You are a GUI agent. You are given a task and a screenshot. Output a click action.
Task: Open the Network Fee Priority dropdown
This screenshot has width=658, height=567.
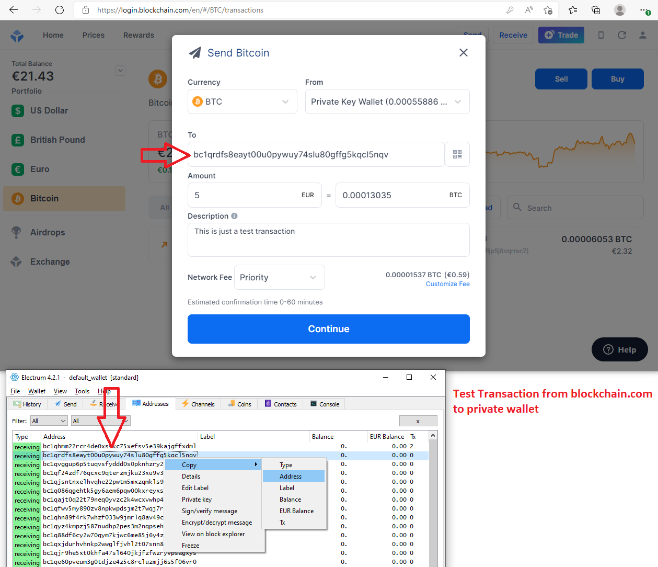(279, 277)
